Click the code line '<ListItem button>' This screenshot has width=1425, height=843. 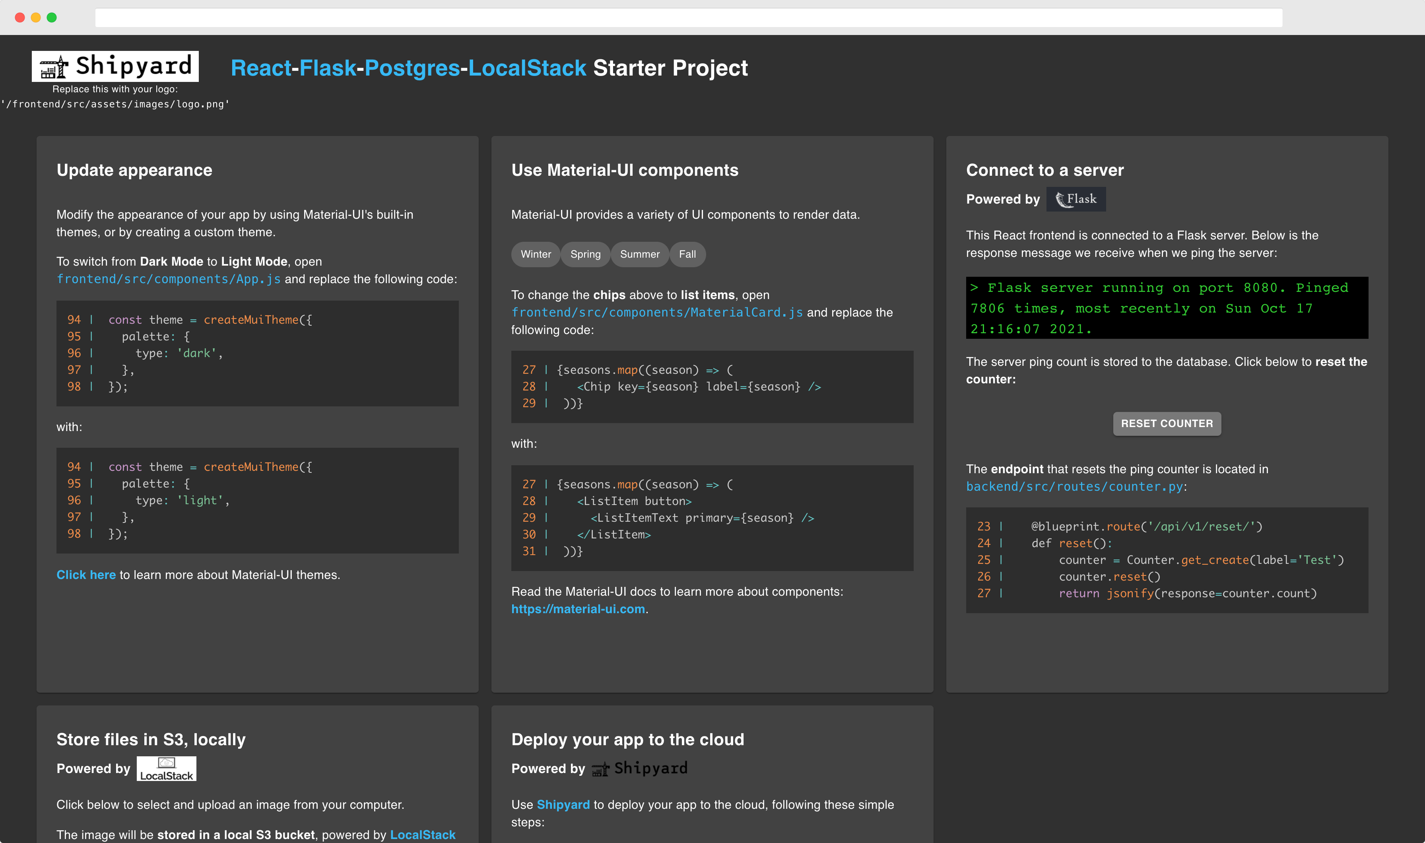(x=635, y=501)
